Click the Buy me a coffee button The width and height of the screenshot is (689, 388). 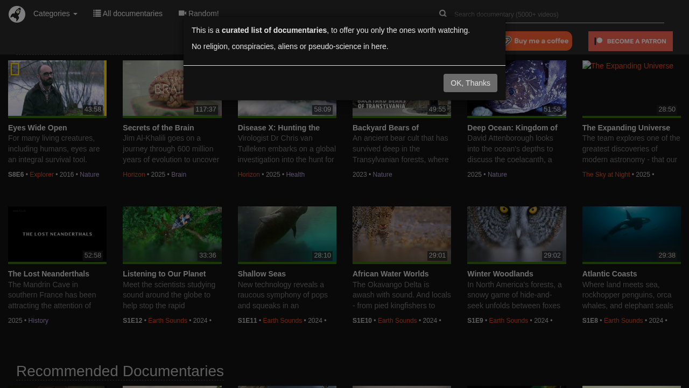536,41
